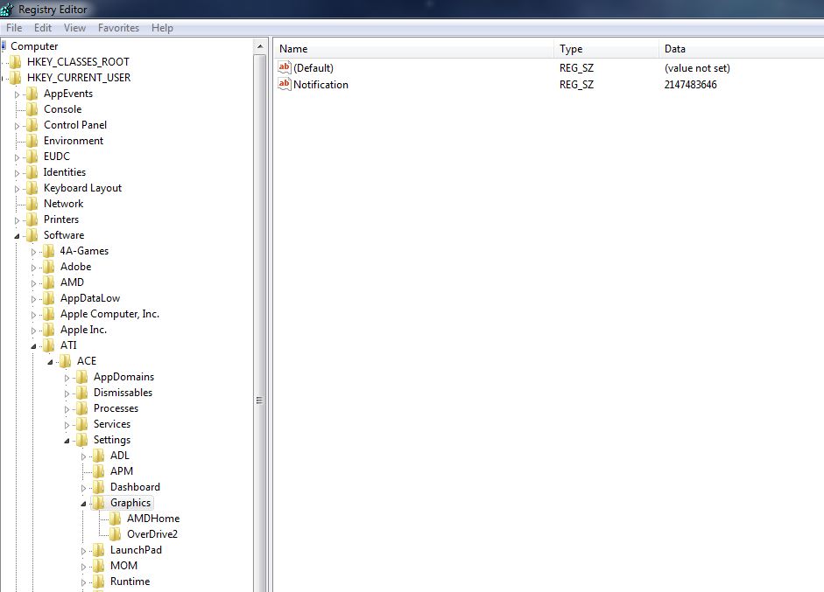
Task: Click the Environment folder icon
Action: pyautogui.click(x=32, y=141)
